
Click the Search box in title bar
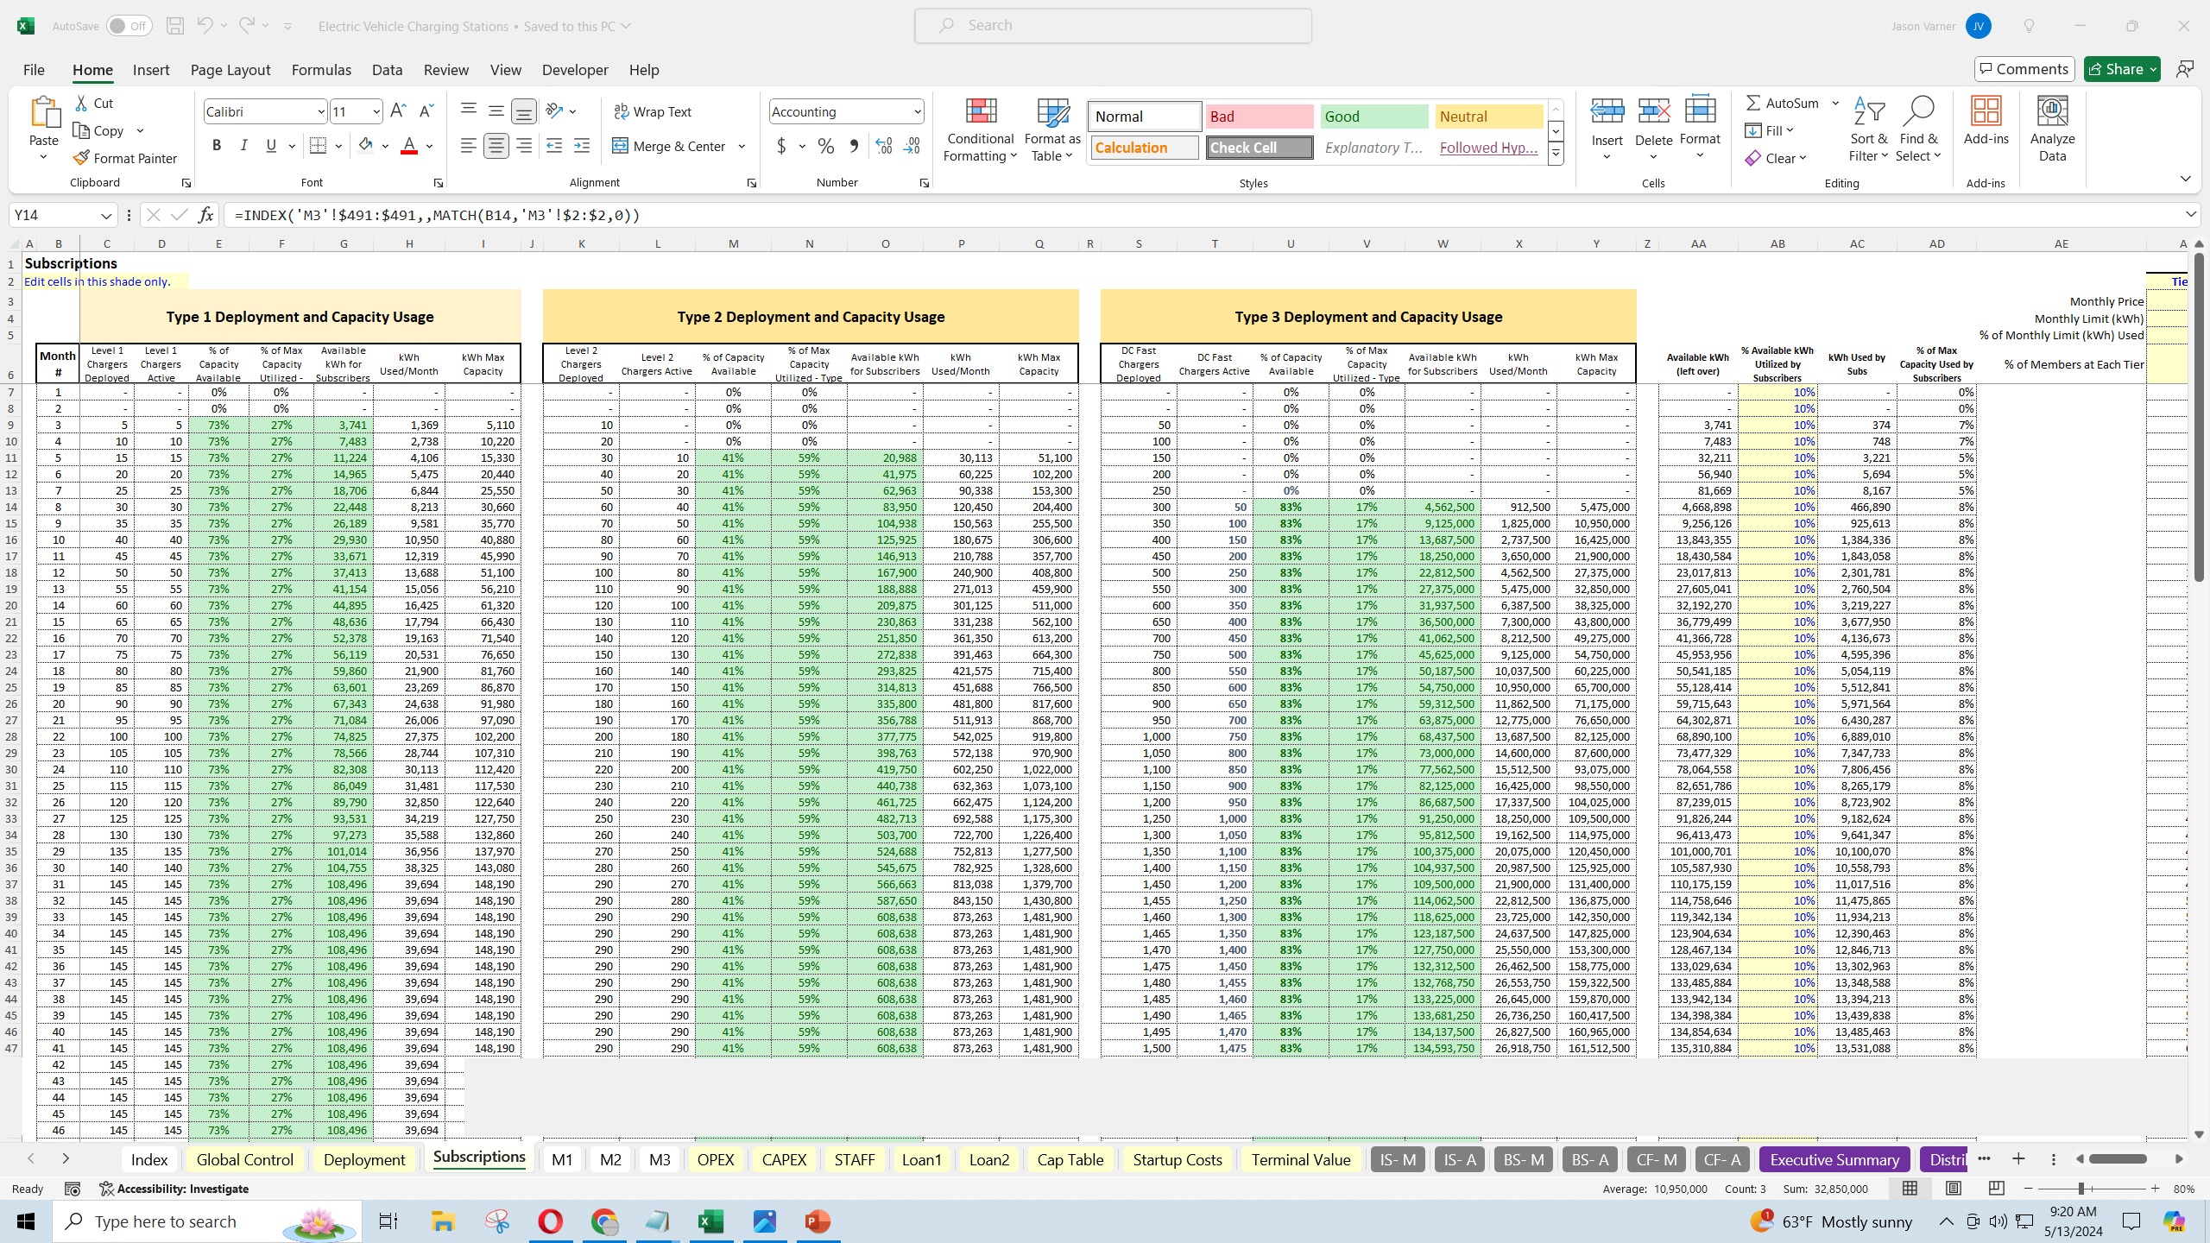[x=1113, y=26]
